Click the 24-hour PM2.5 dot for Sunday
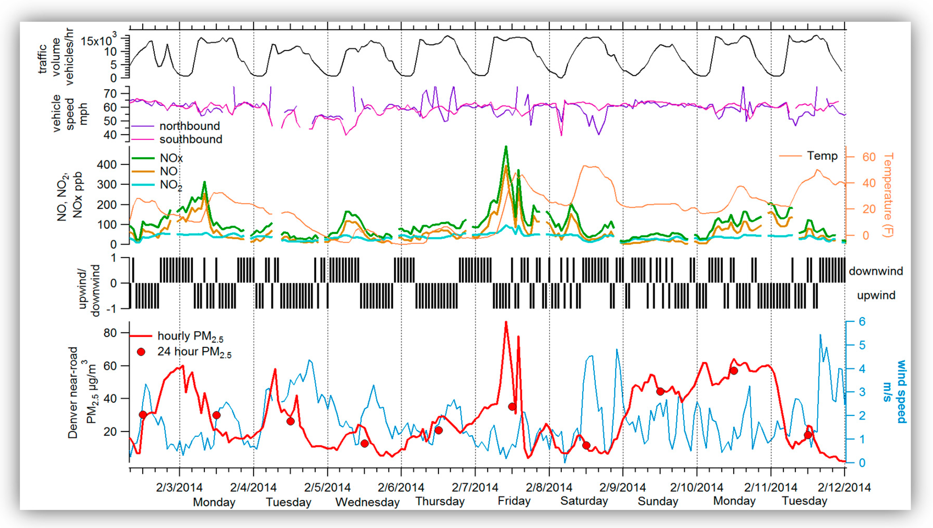Image resolution: width=933 pixels, height=528 pixels. 660,392
